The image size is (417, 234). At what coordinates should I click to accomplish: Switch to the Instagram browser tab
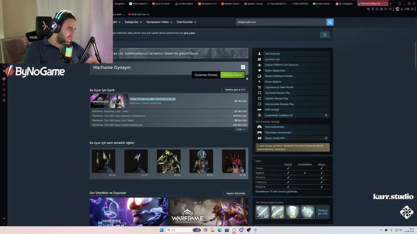[344, 4]
